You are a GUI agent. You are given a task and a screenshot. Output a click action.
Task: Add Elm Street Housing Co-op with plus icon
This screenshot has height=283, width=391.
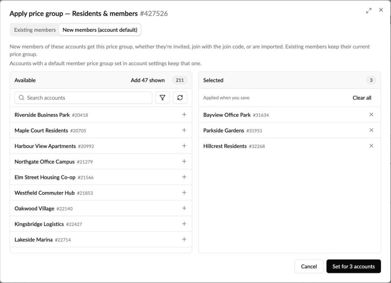click(184, 177)
